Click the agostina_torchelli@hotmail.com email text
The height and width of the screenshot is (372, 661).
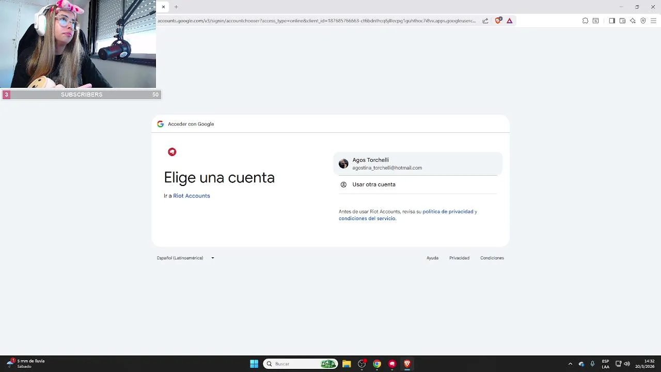[387, 168]
